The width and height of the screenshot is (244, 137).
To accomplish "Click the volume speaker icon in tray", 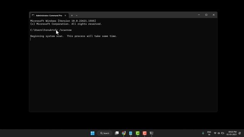I will tap(219, 133).
